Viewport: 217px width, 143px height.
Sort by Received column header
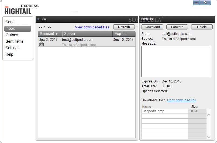pos(50,34)
